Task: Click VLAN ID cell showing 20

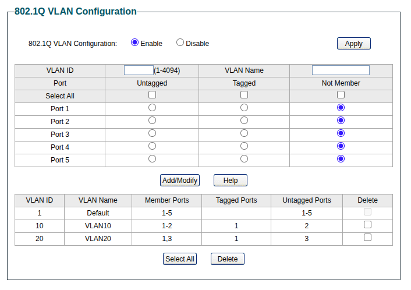Action: pos(40,239)
